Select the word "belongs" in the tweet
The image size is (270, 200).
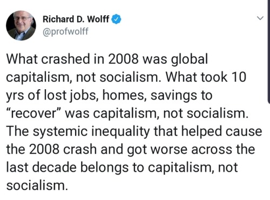[x=104, y=168]
